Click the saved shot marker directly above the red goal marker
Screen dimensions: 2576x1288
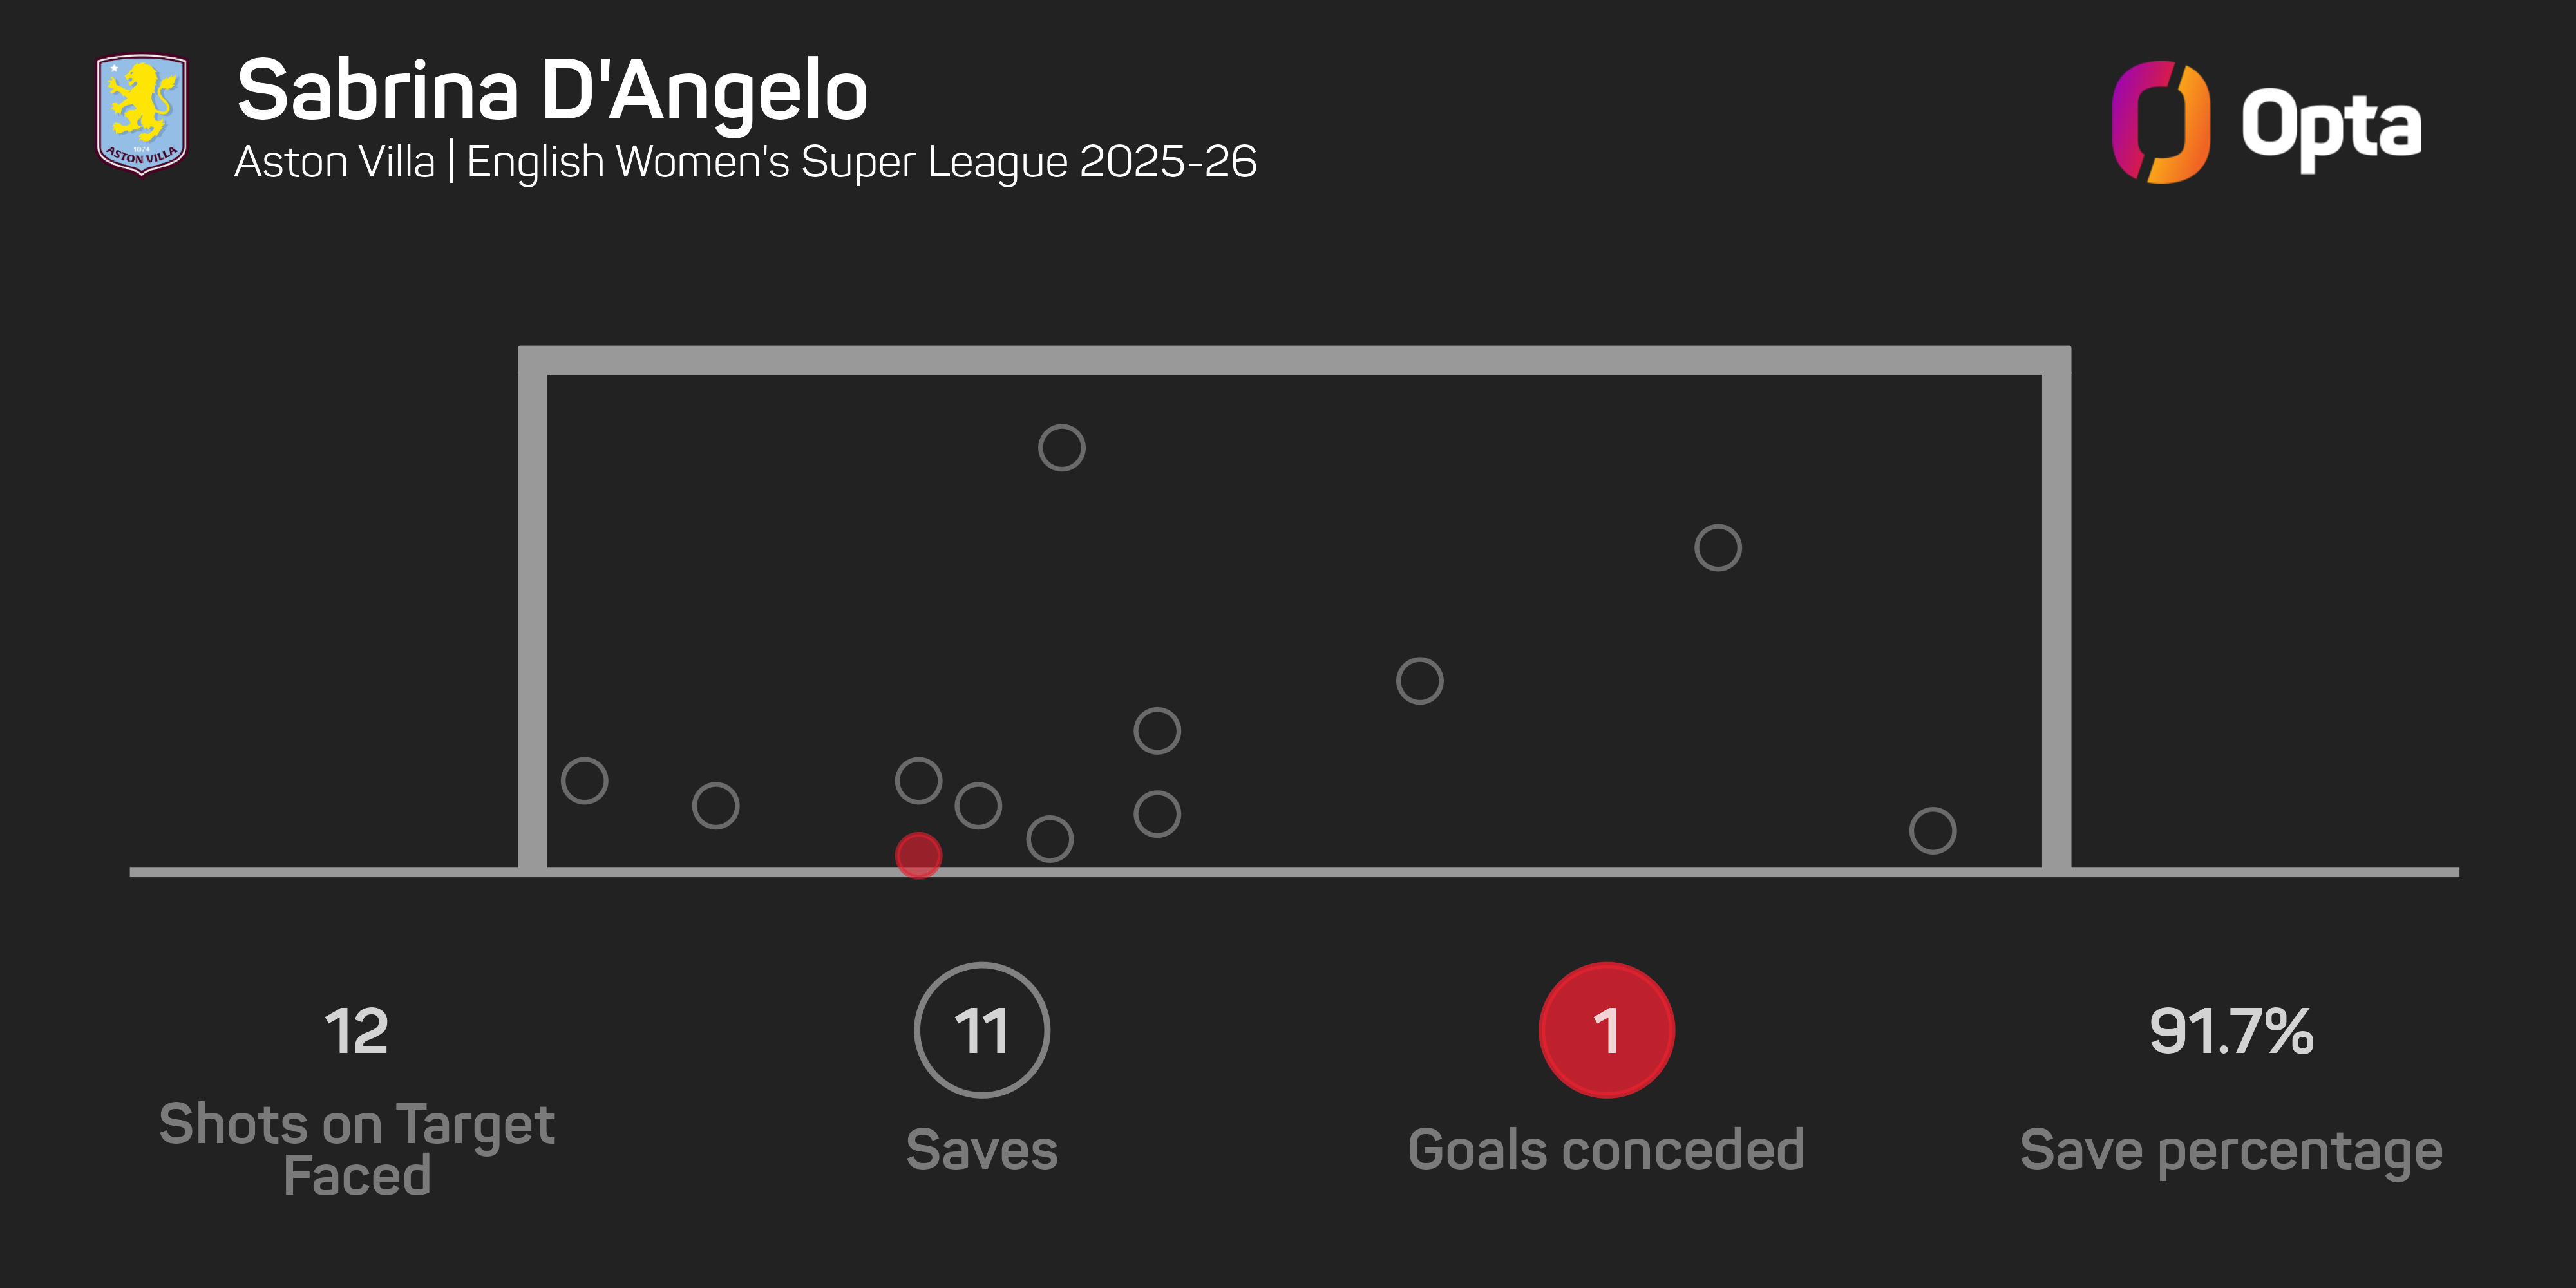pyautogui.click(x=918, y=780)
